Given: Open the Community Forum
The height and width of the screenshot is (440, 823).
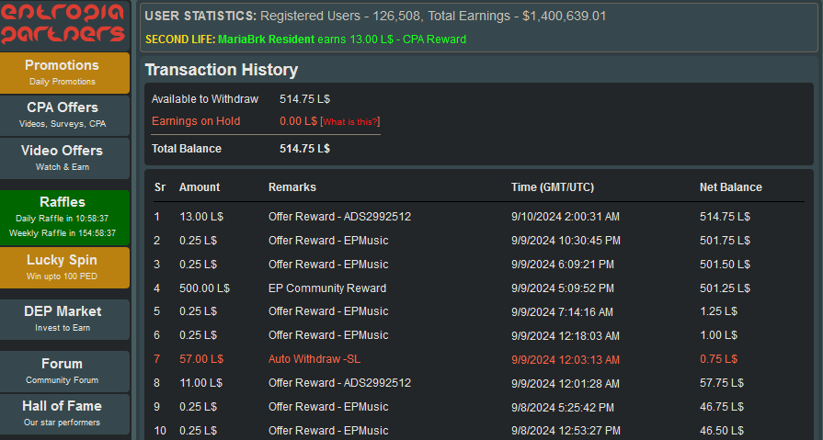Looking at the screenshot, I should pos(64,371).
